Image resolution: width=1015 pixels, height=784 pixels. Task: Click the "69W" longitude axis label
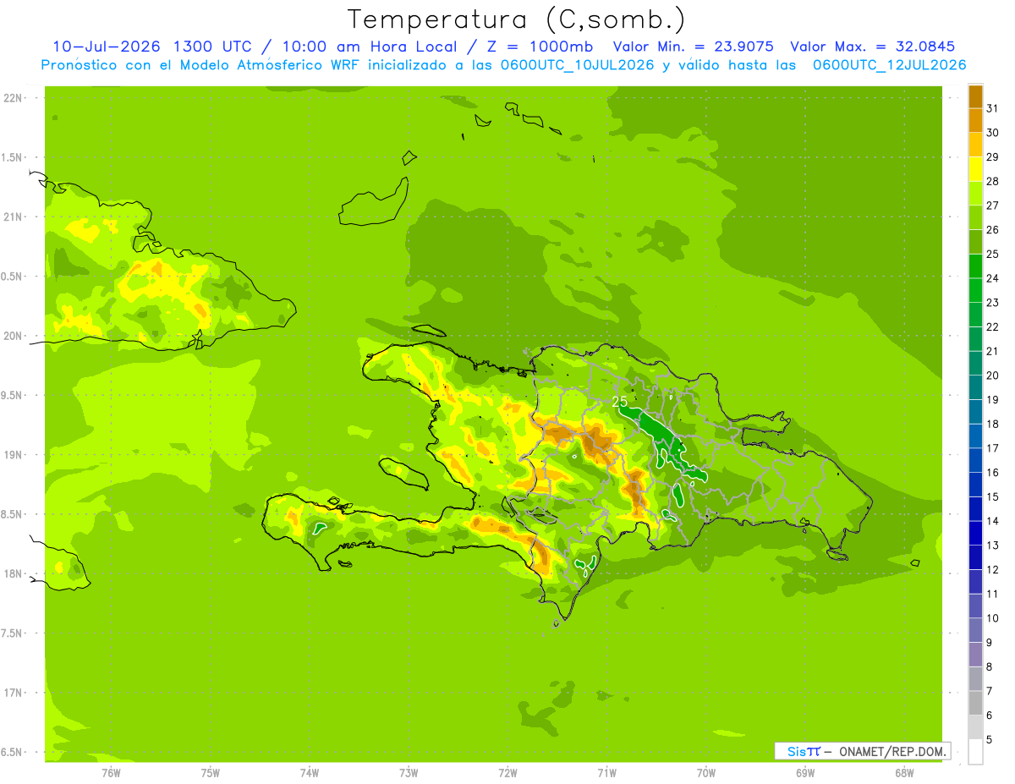805,773
